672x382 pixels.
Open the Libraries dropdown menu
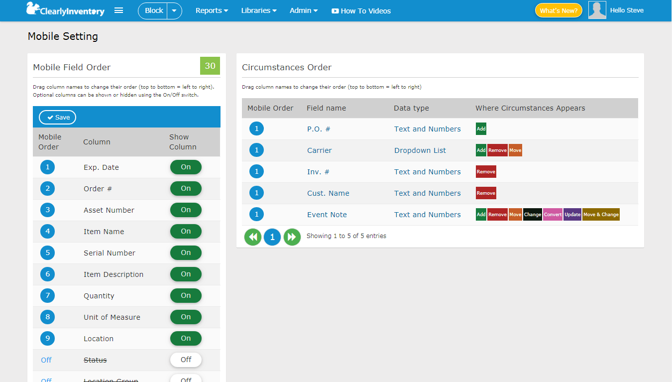[x=259, y=10]
